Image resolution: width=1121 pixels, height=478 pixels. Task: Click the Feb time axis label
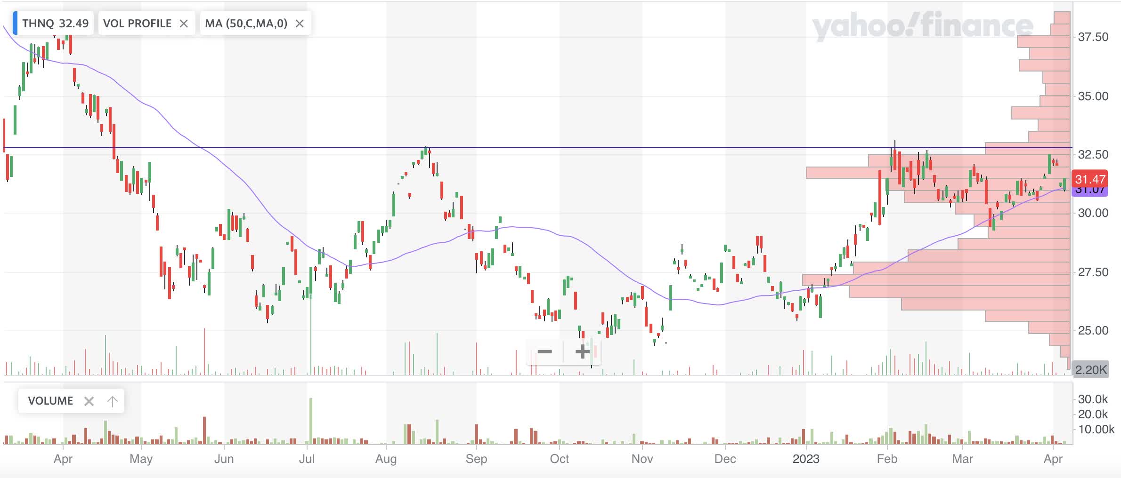887,459
